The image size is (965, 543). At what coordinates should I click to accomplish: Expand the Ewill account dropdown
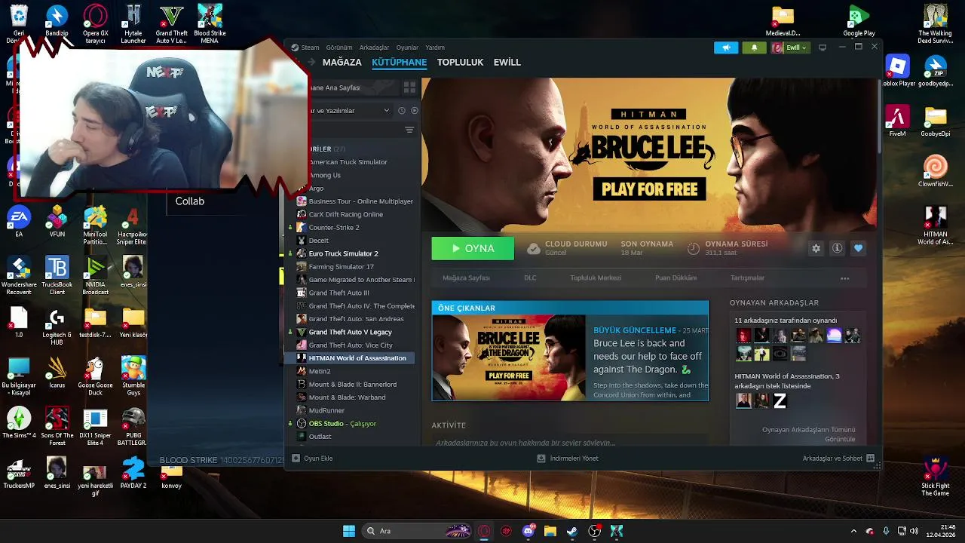pos(789,48)
